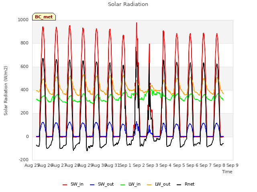Click the 0 y-axis tick label

point(27,137)
